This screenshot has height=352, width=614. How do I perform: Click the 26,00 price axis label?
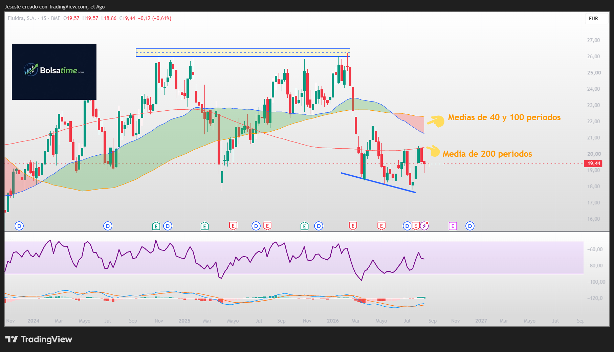(x=593, y=57)
